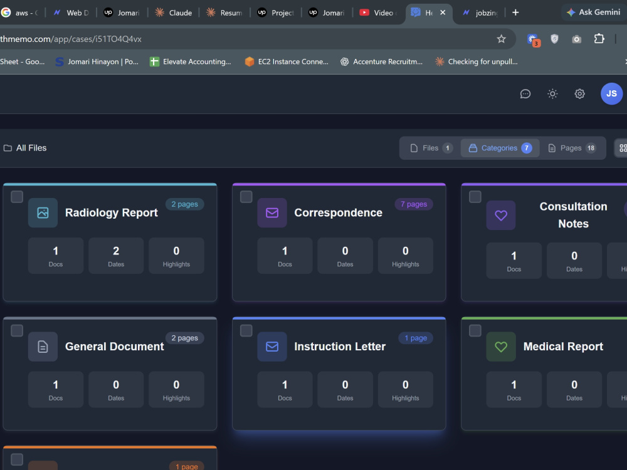The height and width of the screenshot is (470, 627).
Task: Switch to the Pages tab
Action: [572, 148]
